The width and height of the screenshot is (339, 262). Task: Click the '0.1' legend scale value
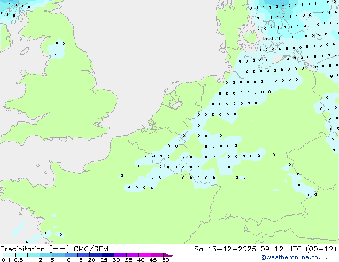point(6,260)
